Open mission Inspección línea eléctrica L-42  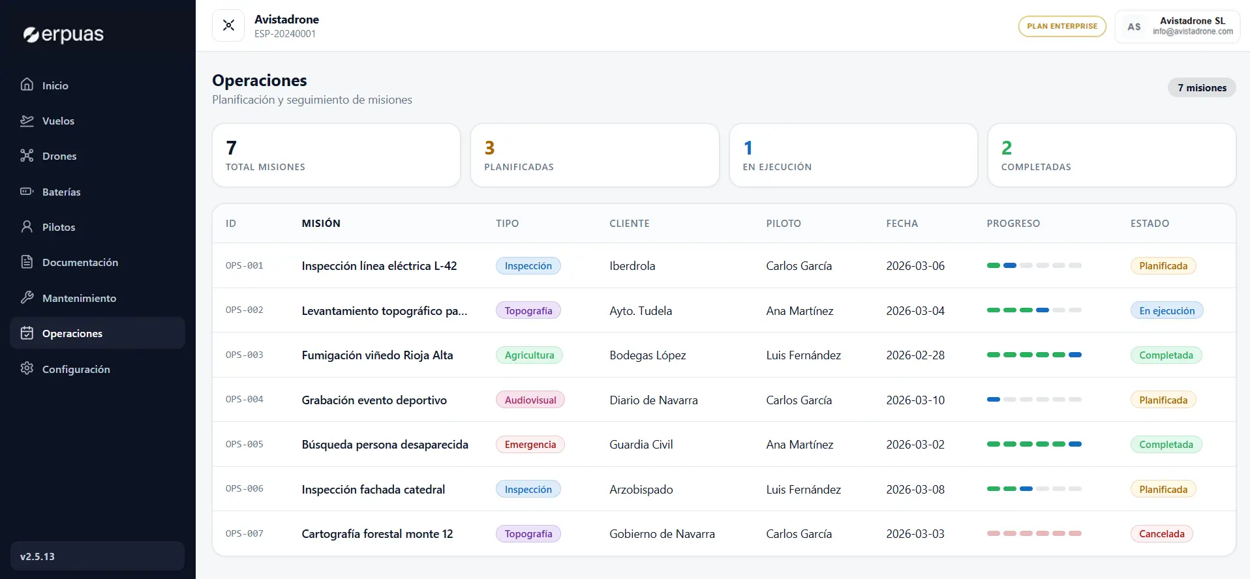tap(379, 266)
